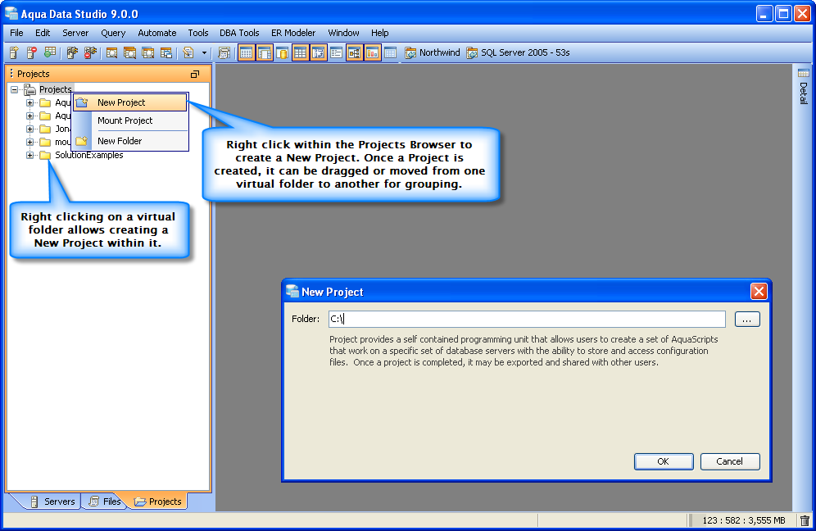Switch to the Servers tab
This screenshot has height=531, width=816.
click(52, 501)
